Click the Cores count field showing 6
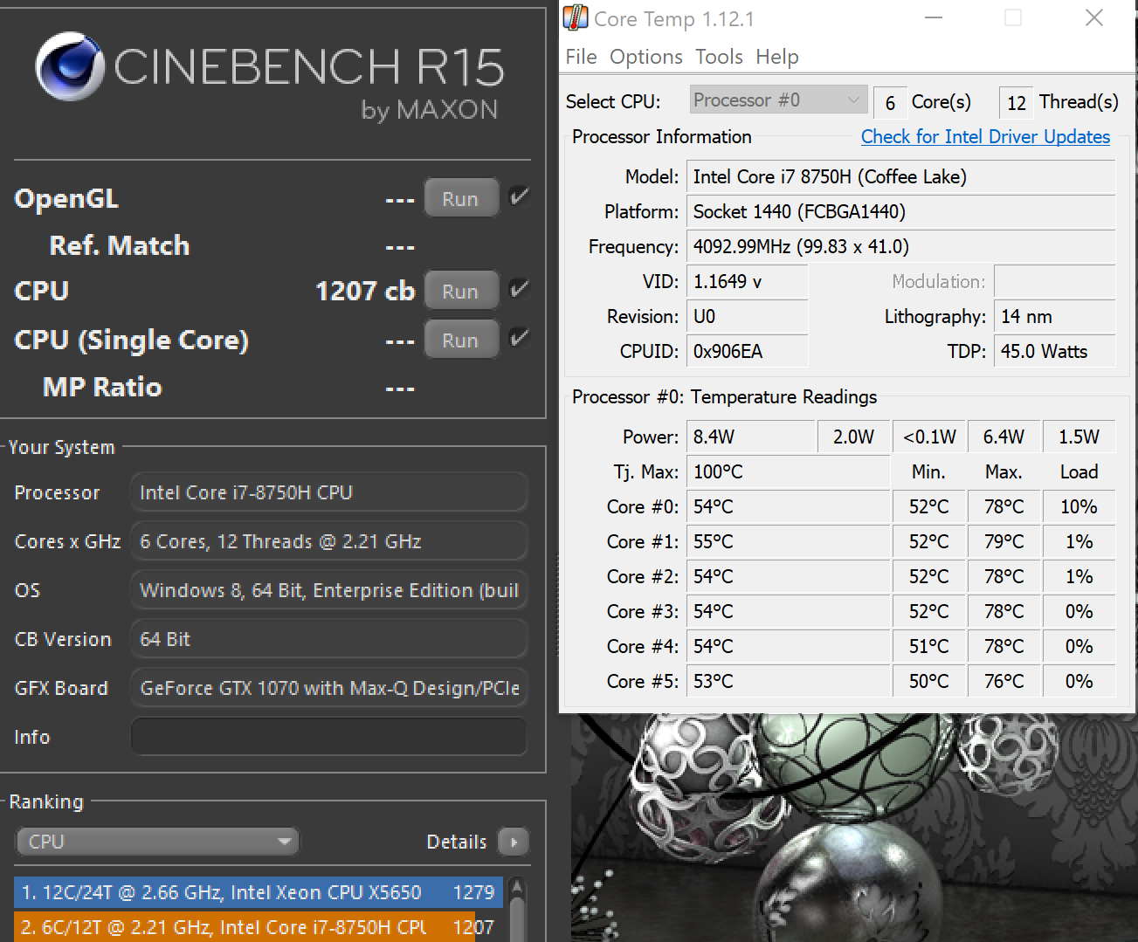This screenshot has width=1138, height=942. pyautogui.click(x=890, y=103)
